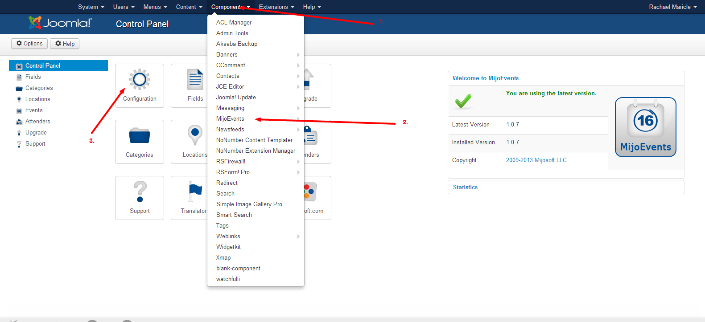Expand the RSFirewall! submenu
This screenshot has height=322, width=705.
[x=256, y=162]
